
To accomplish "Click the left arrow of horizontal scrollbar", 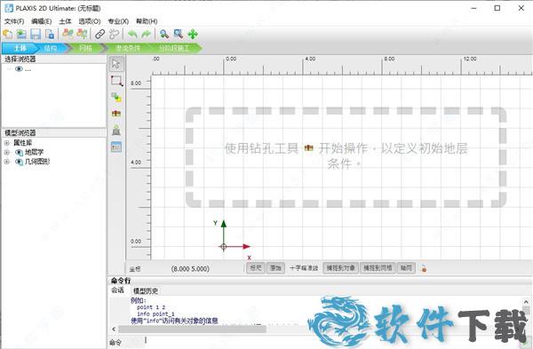I will [x=114, y=329].
